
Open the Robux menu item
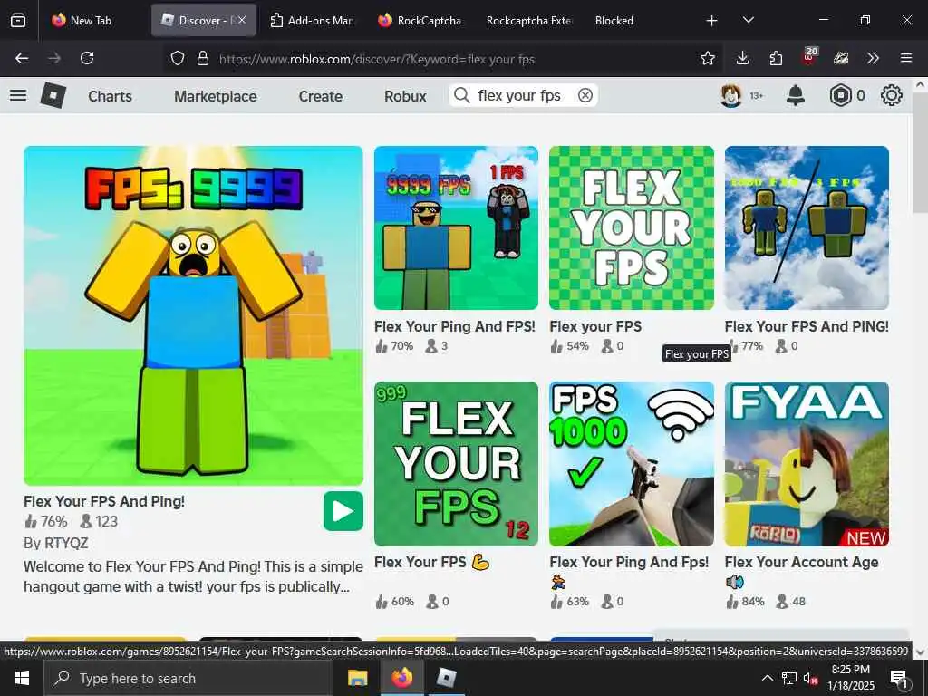tap(405, 96)
